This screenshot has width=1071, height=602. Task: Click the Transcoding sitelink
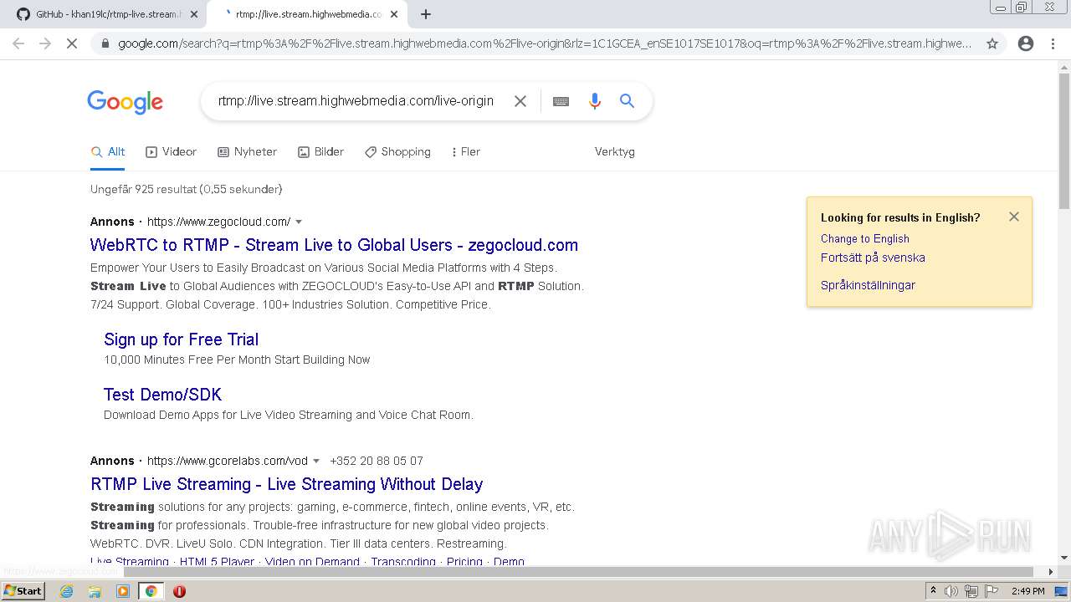(x=403, y=562)
